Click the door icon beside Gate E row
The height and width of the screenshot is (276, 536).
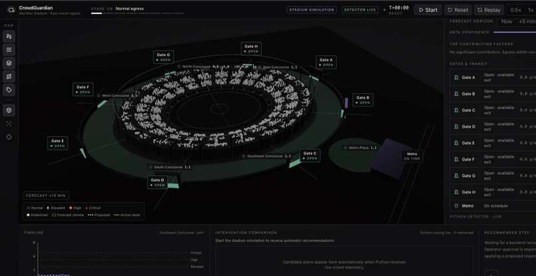(456, 143)
